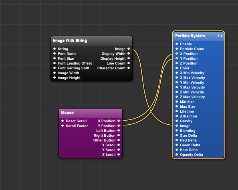This screenshot has height=190, width=238.
Task: Click the Gravity label in Particle System
Action: click(186, 121)
